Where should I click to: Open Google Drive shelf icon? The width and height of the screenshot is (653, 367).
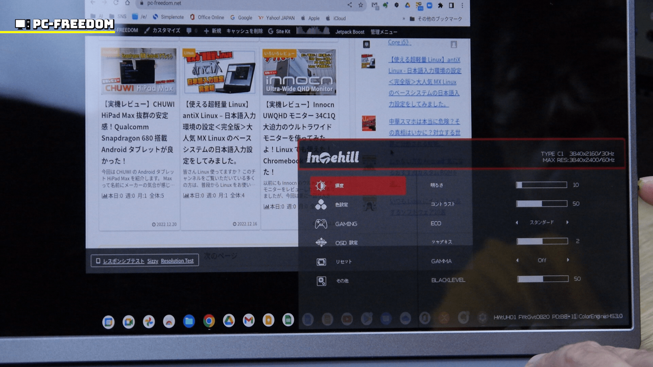(229, 320)
